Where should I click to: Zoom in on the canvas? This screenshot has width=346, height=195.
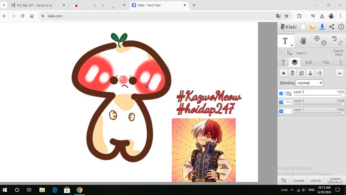(317, 38)
